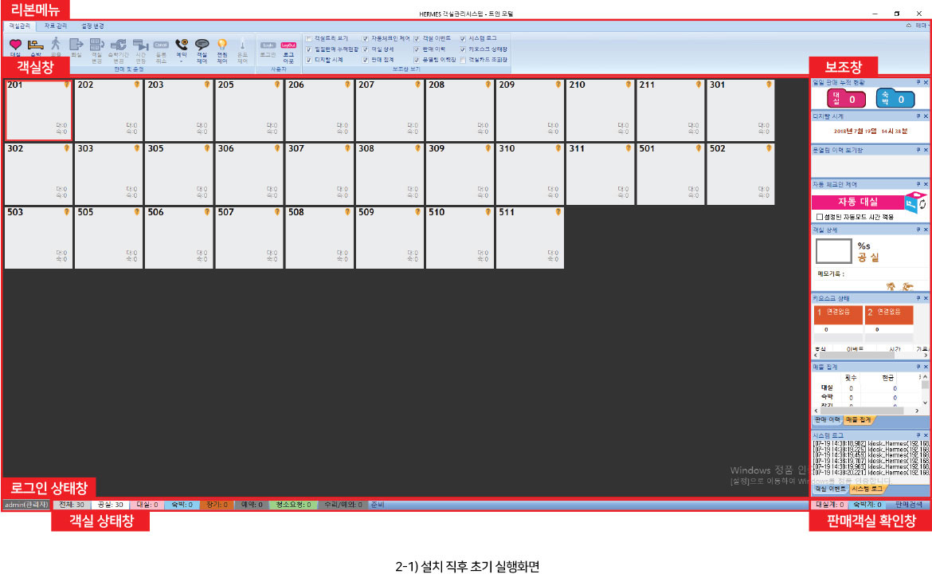This screenshot has height=578, width=932.
Task: Click the 매출 집계 vertical scrollbar down arrow
Action: click(x=925, y=403)
